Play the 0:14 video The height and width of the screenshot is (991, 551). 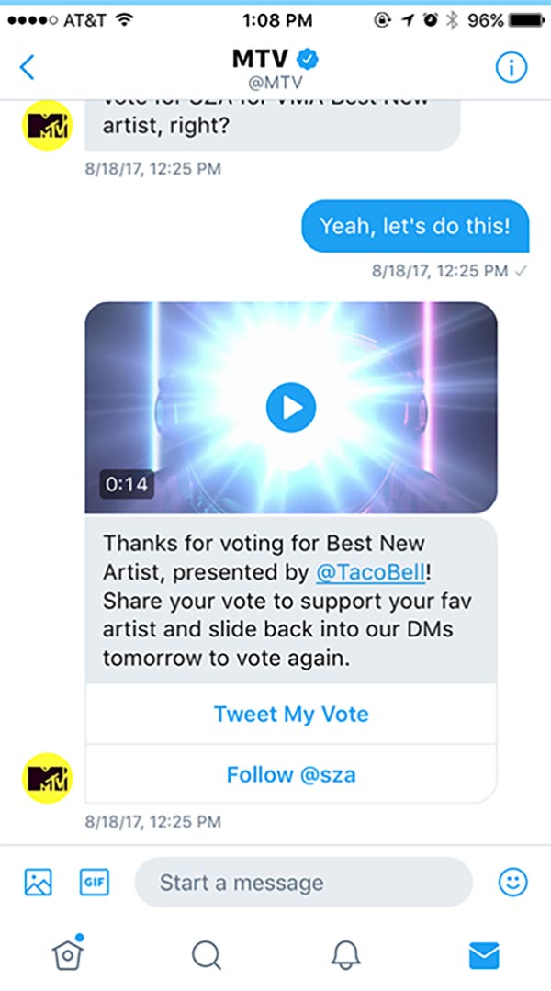click(x=291, y=406)
